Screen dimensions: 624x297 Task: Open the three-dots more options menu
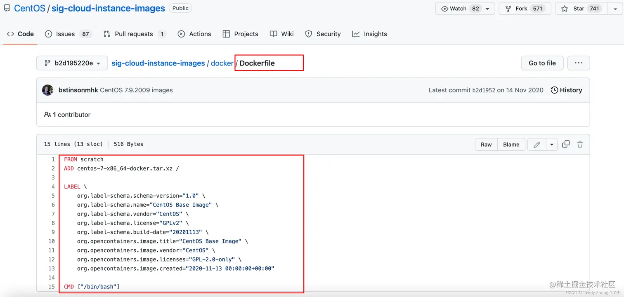tap(579, 63)
